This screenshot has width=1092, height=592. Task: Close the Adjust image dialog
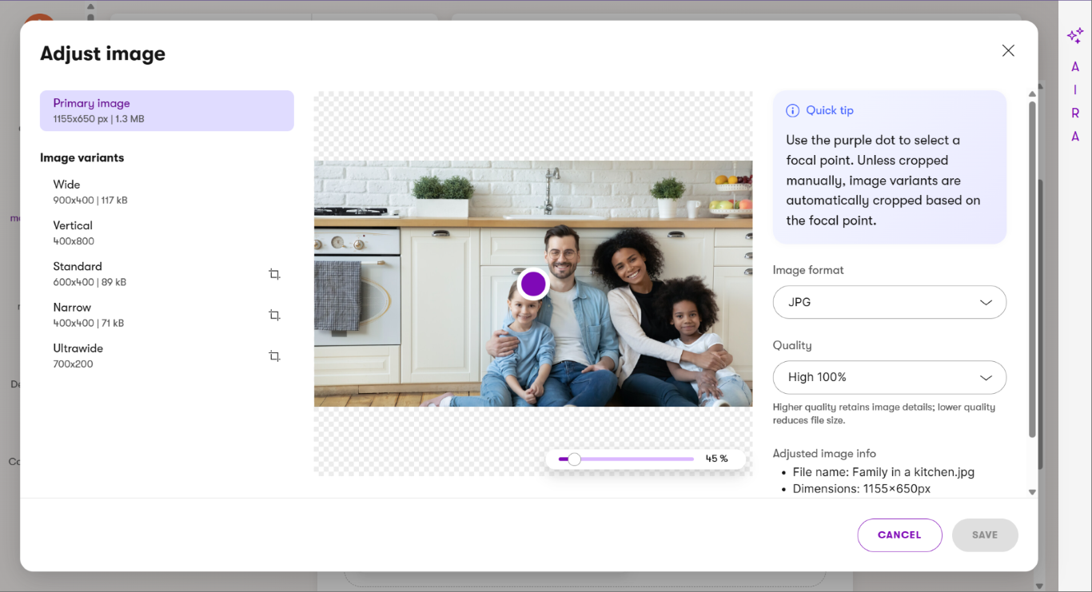coord(1008,50)
